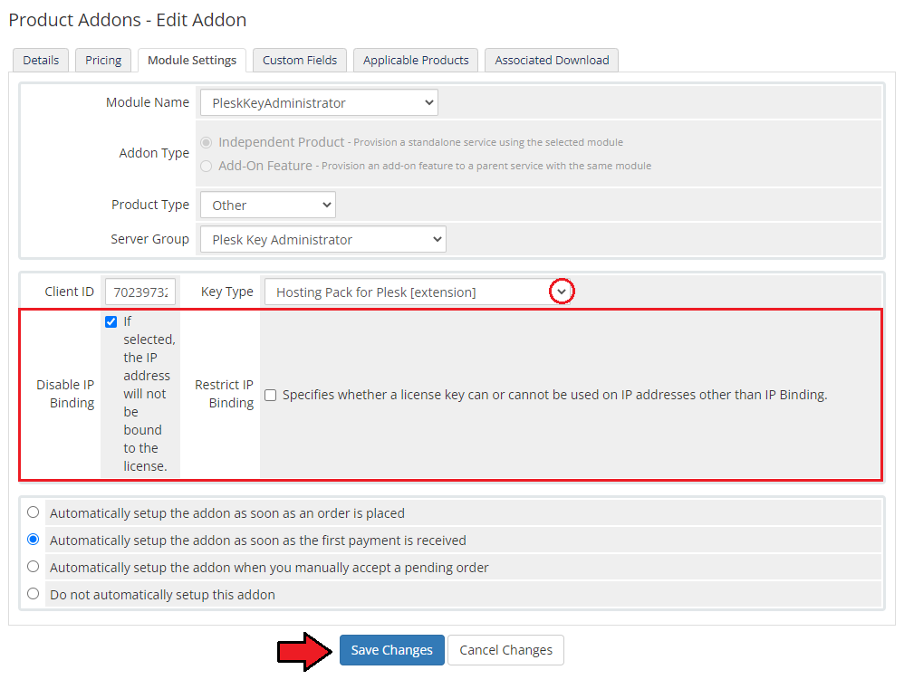Click the Product Addons - Edit Addon heading
Screen dimensions: 904x689
tap(128, 20)
